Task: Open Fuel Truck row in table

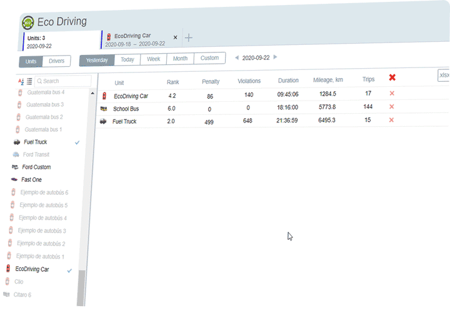Action: click(271, 121)
